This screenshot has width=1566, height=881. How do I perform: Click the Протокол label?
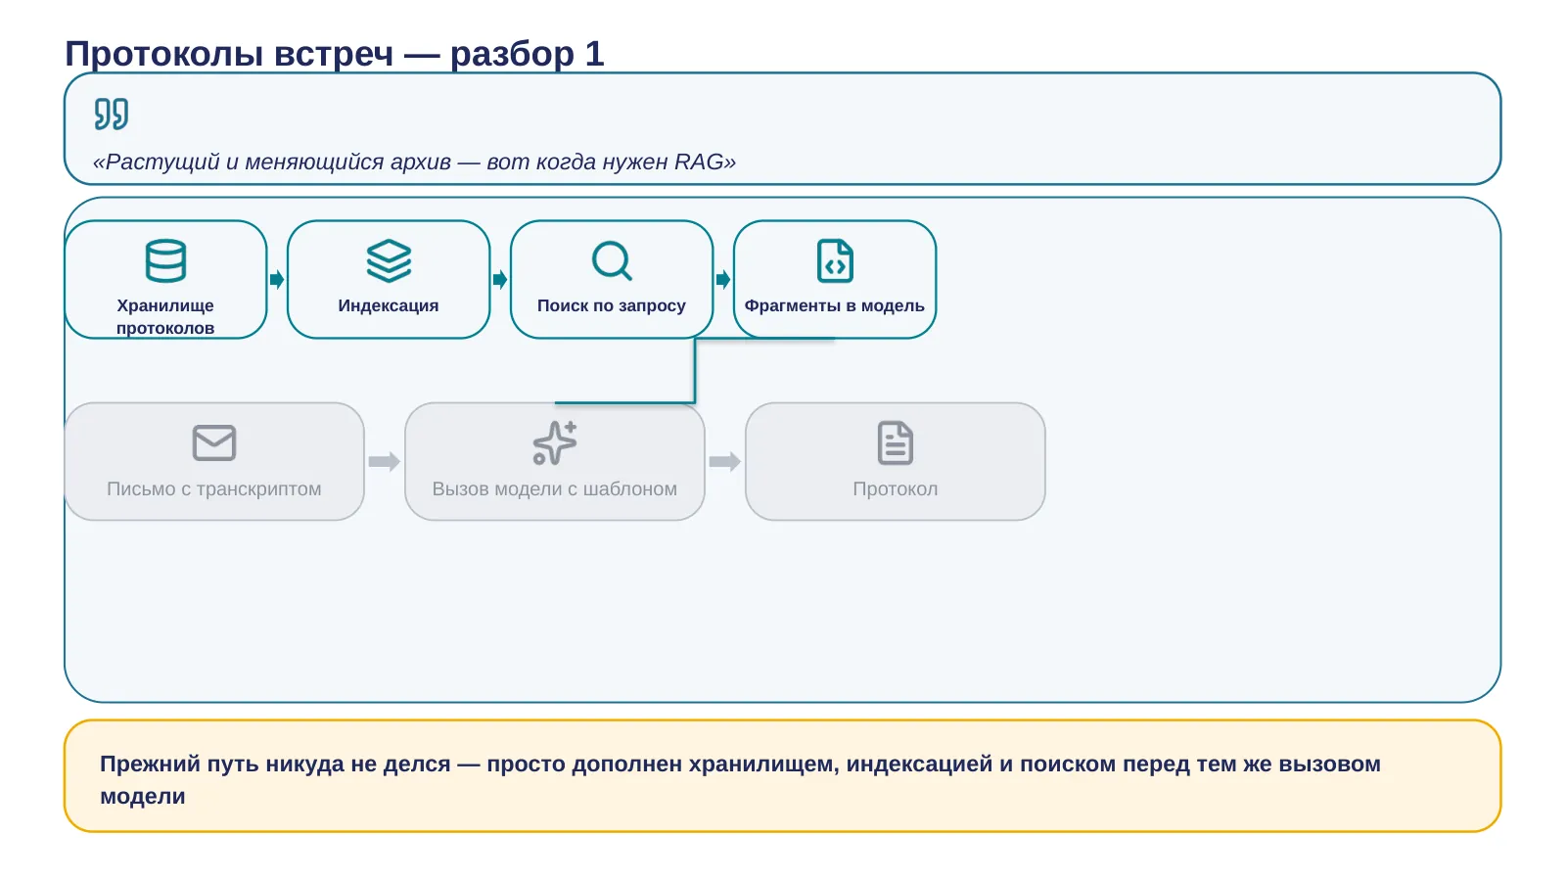[896, 488]
